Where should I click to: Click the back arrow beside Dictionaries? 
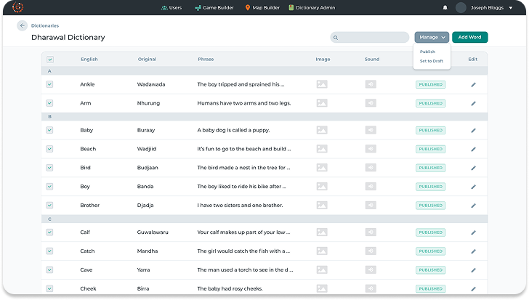22,25
